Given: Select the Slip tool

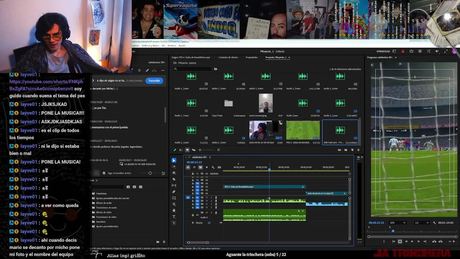Looking at the screenshot, I should click(174, 185).
